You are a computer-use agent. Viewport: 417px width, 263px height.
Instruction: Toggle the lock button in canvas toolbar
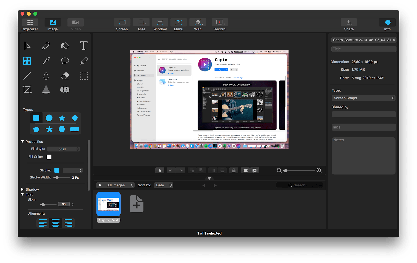point(234,170)
